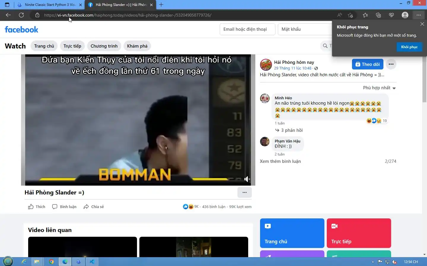The width and height of the screenshot is (427, 266).
Task: Close the Hải Phòng Slander tab
Action: [151, 5]
